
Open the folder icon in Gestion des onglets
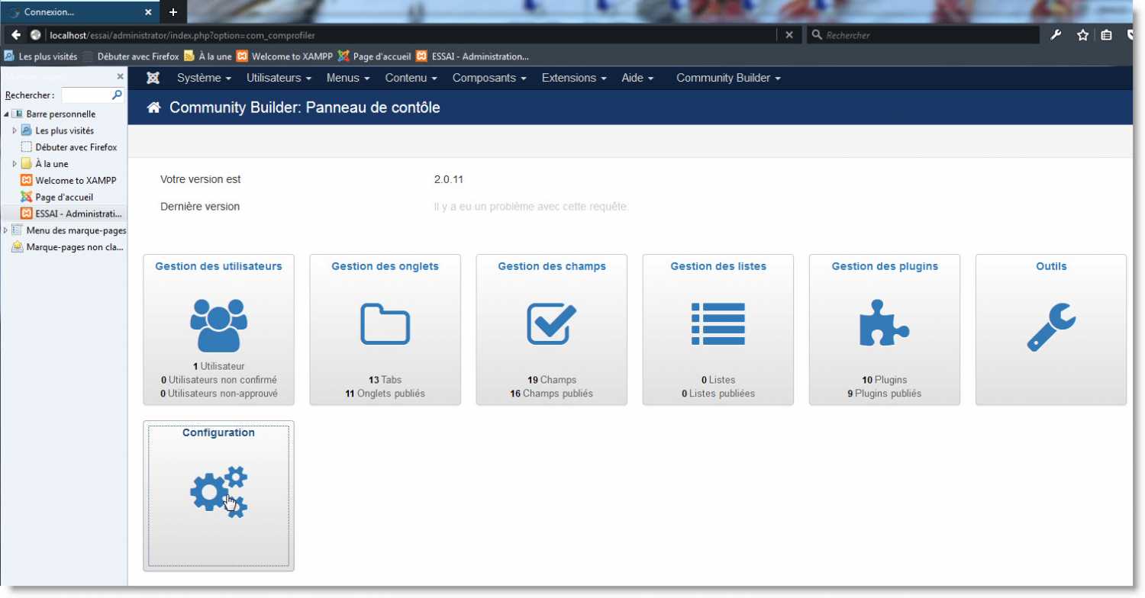point(385,324)
